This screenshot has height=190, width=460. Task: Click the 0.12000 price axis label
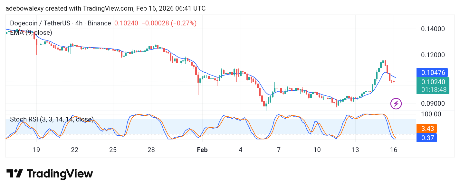433,55
